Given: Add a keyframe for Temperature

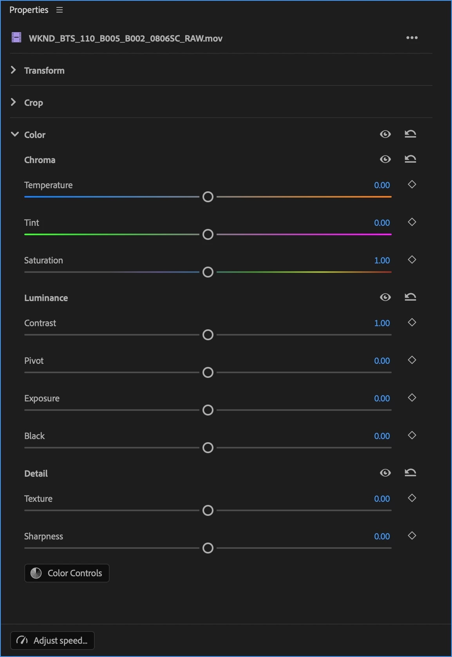Looking at the screenshot, I should pos(412,185).
